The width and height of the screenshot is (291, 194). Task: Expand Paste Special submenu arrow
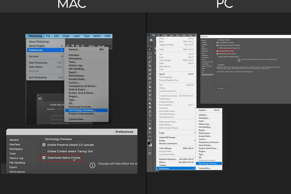(195, 66)
